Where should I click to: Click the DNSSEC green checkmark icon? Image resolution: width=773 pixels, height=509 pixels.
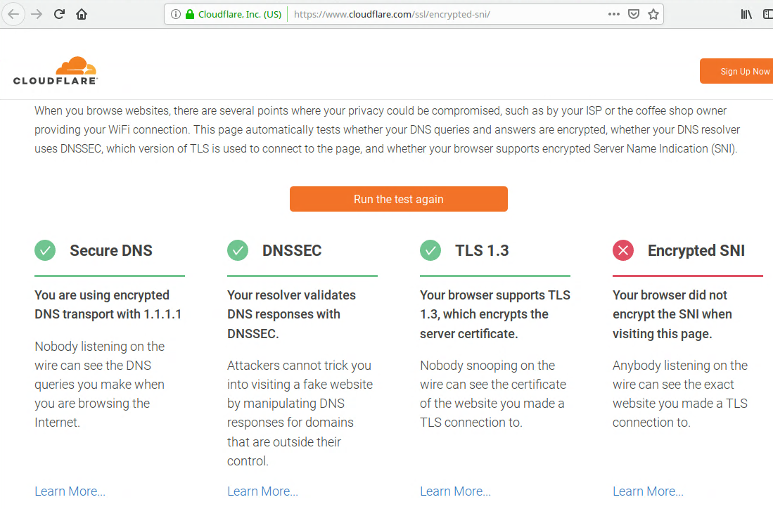pos(238,250)
